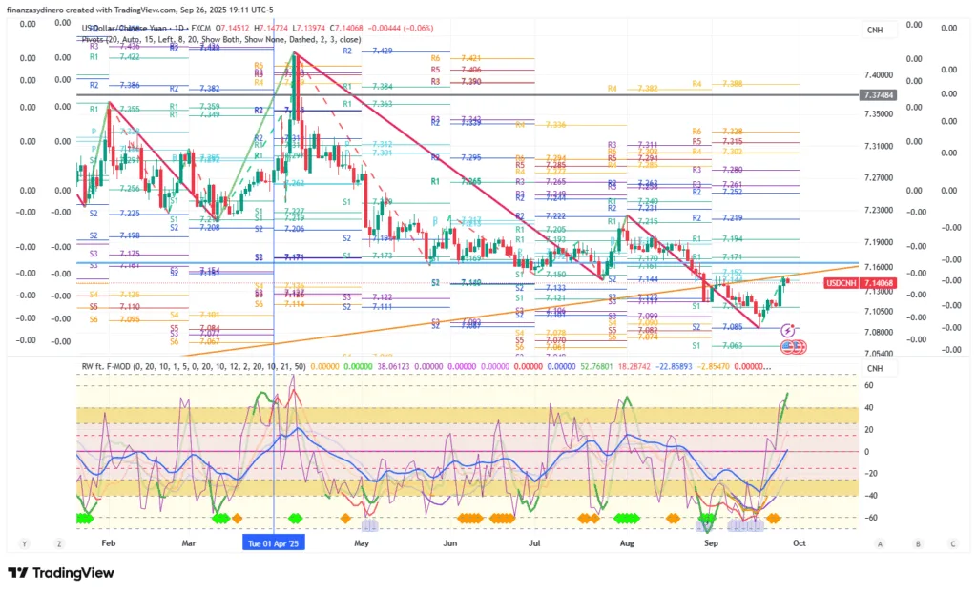
Task: Click the purple lightning bolt event icon
Action: (788, 330)
